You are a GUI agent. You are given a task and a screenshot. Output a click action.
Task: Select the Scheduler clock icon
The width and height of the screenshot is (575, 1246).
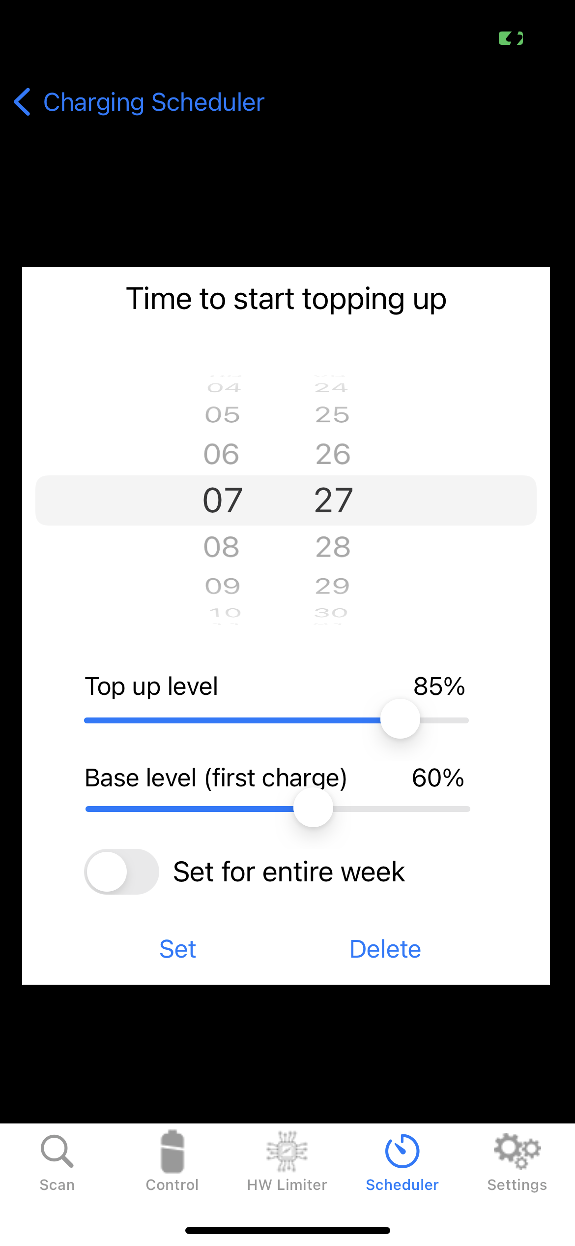pos(402,1151)
